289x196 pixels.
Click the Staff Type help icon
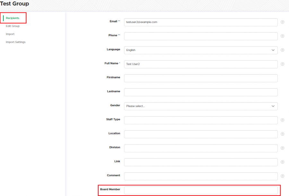tap(283, 120)
